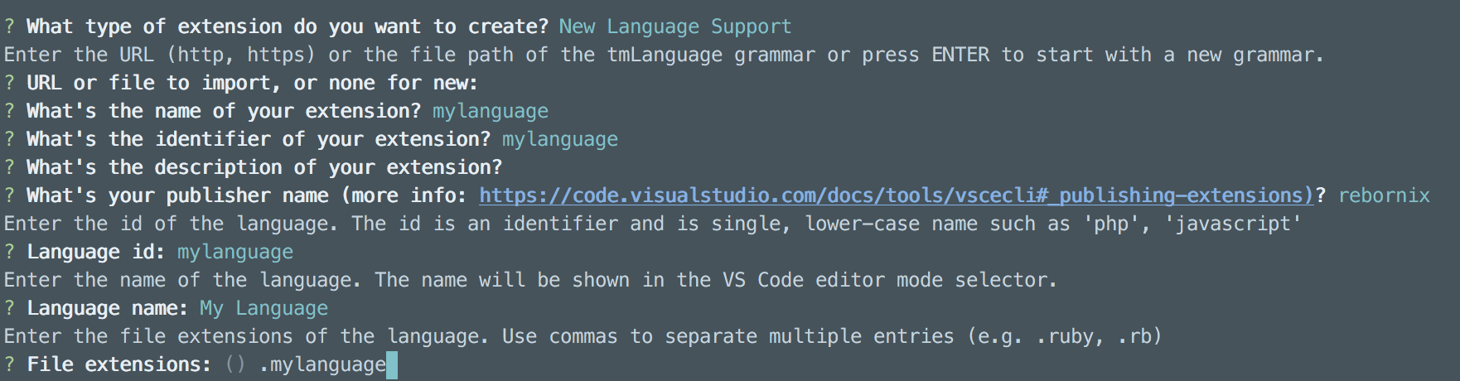Click the extension name answer "mylanguage"
1460x381 pixels.
tap(490, 111)
